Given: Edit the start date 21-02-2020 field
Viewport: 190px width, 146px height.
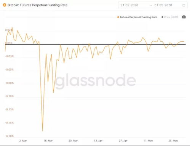Looking at the screenshot, I should tap(129, 5).
